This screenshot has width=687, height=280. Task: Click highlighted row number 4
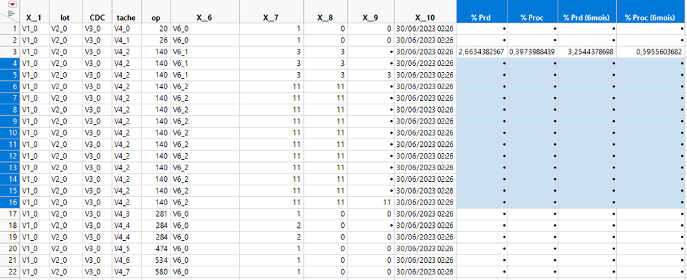click(x=10, y=63)
